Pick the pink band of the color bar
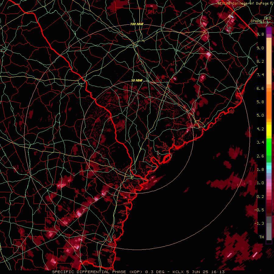274x274 pixels. (x=269, y=184)
